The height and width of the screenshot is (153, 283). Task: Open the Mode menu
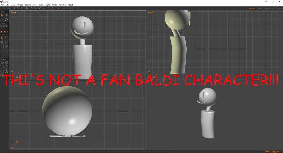click(x=13, y=5)
